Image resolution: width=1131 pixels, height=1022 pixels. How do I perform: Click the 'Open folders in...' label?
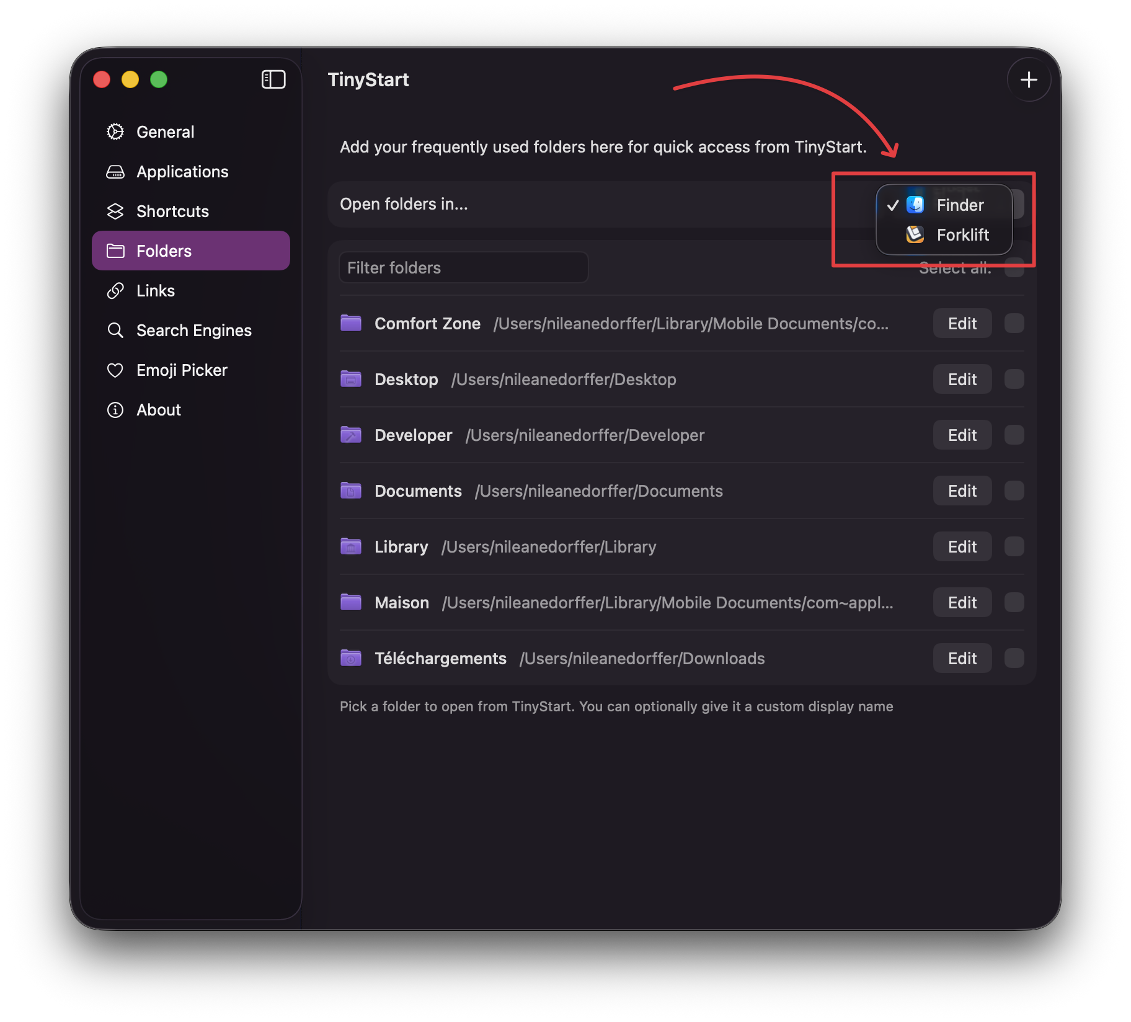point(404,204)
